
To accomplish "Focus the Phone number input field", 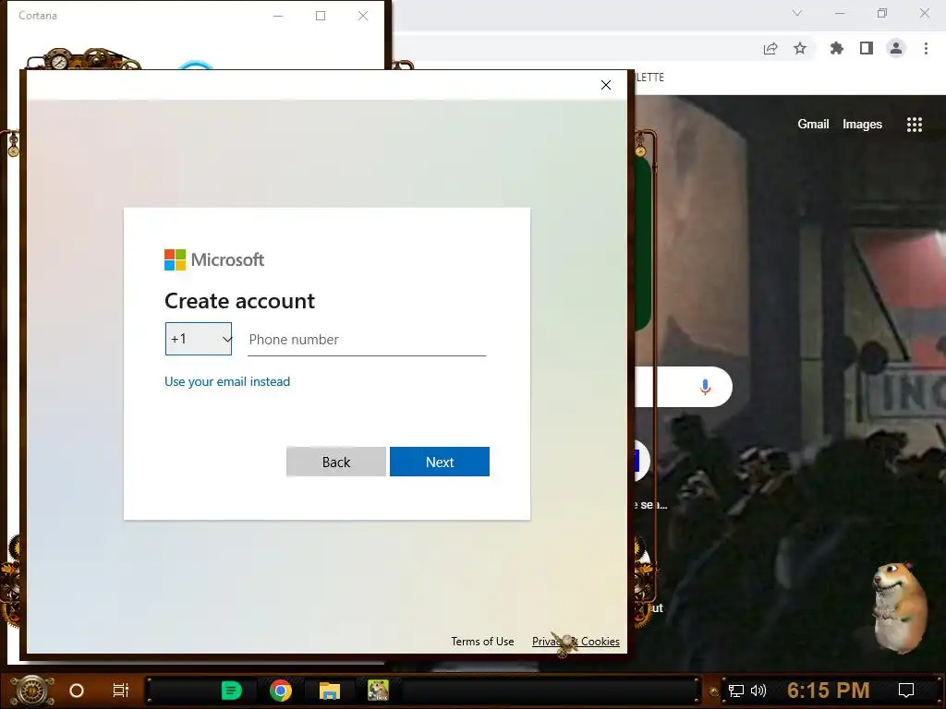I will point(366,340).
